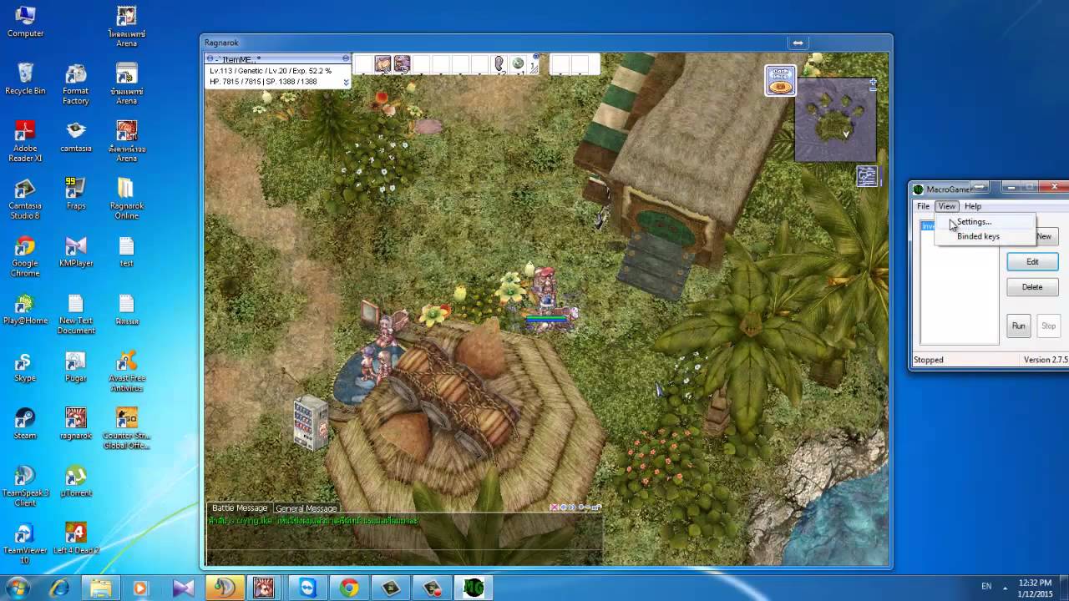This screenshot has height=601, width=1069.
Task: Open Internet Explorer from taskbar
Action: 59,588
